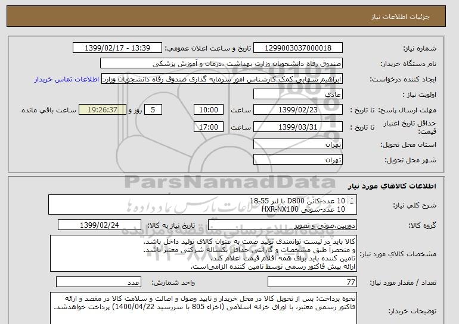Click the goods specifications text area
Screen dimensions: 459x324
point(203,253)
